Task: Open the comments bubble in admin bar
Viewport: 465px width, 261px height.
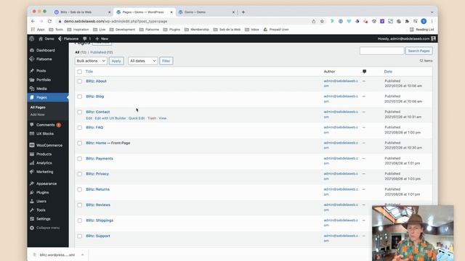Action: [86, 38]
